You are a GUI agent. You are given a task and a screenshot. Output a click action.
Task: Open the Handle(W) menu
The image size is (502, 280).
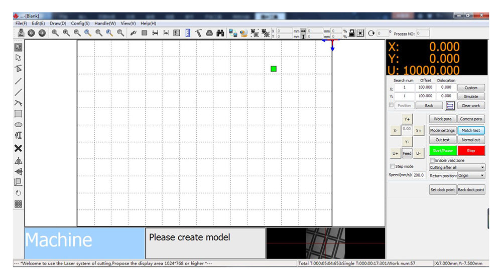click(105, 23)
